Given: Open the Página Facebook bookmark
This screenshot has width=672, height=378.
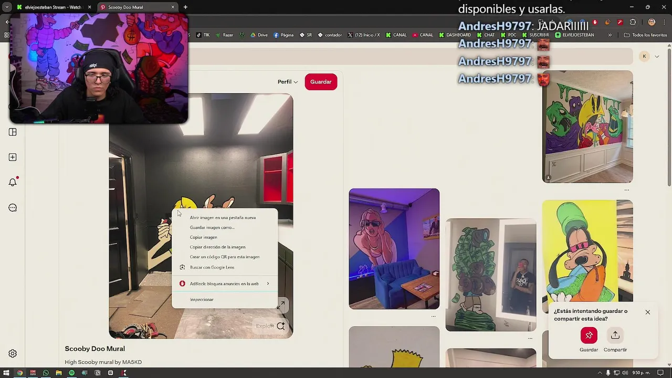Looking at the screenshot, I should (283, 35).
